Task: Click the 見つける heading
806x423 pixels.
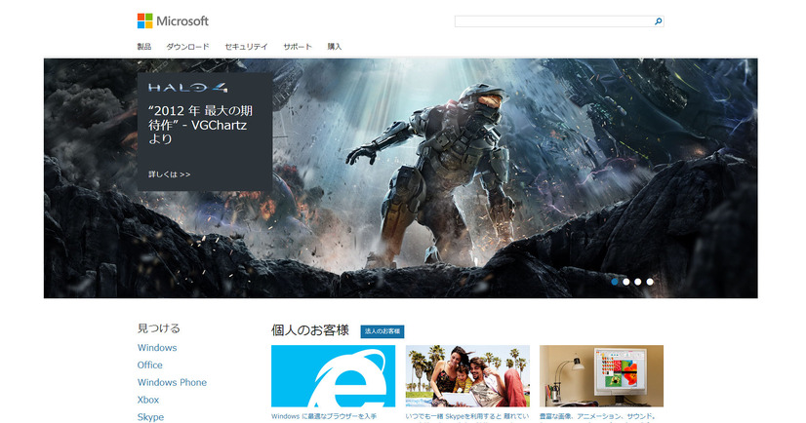Action: click(158, 328)
